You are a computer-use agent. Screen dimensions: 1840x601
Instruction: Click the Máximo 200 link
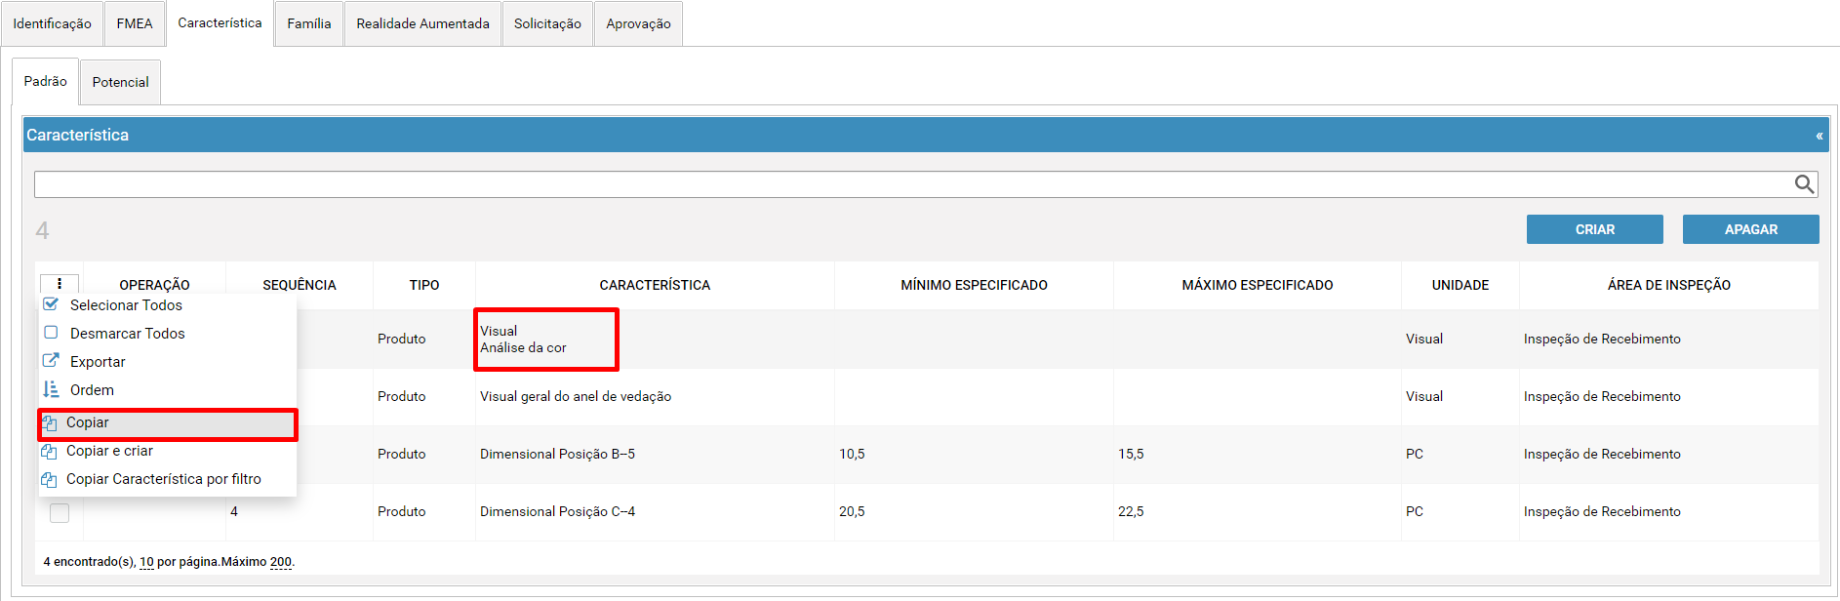coord(281,562)
